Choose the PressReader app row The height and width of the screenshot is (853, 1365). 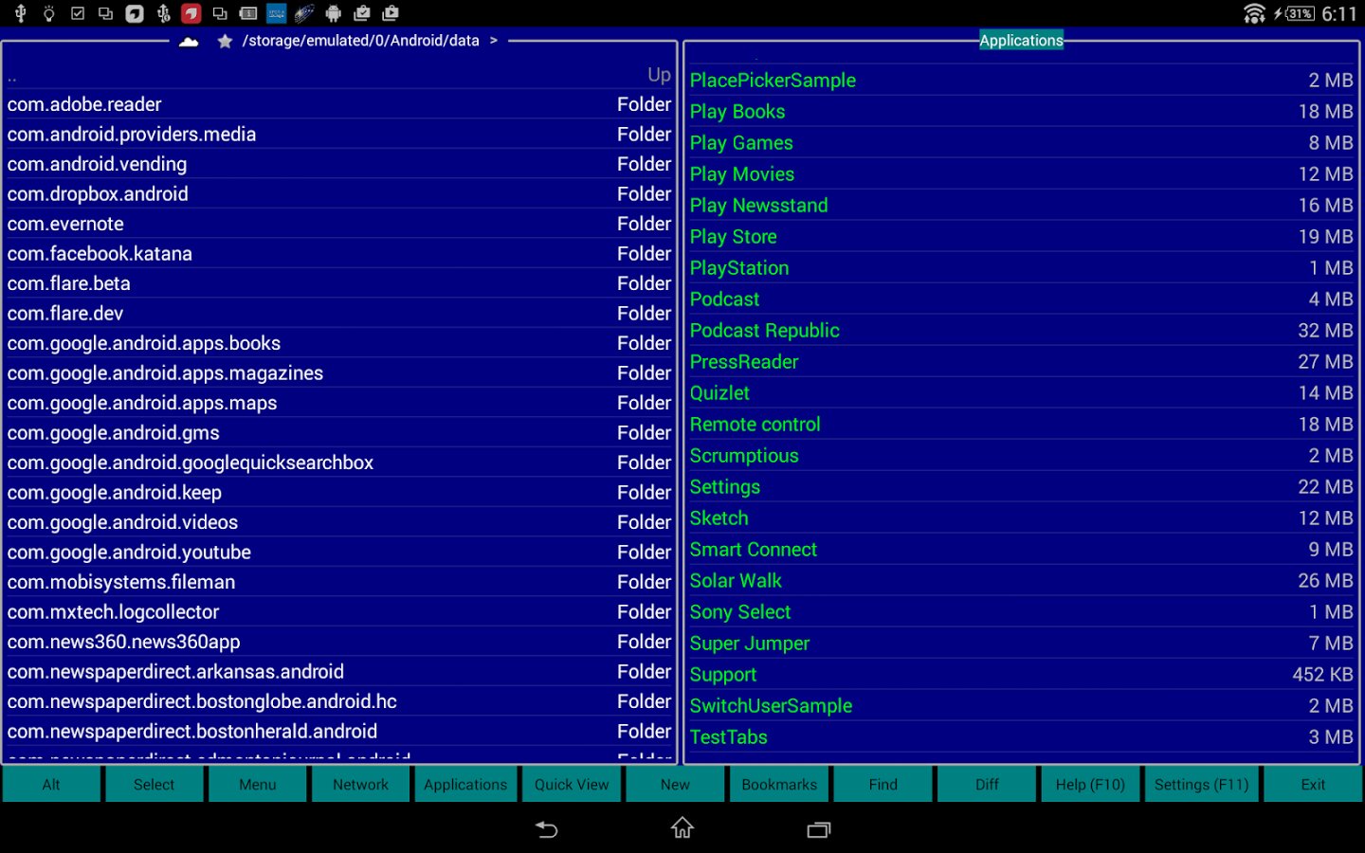click(1022, 362)
